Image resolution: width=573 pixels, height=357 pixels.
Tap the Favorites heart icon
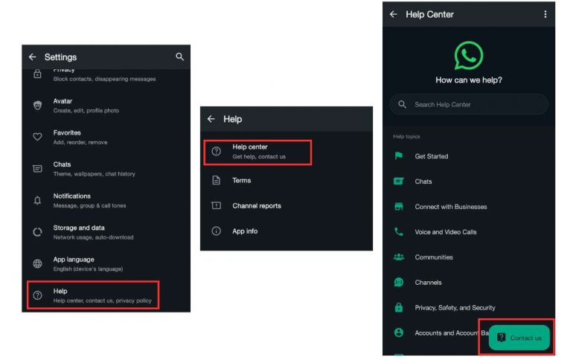tap(37, 137)
